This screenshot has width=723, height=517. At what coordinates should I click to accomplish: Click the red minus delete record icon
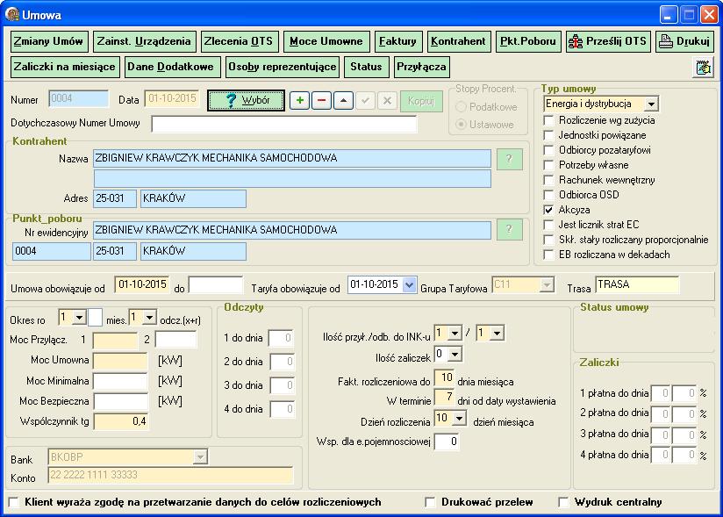point(321,101)
